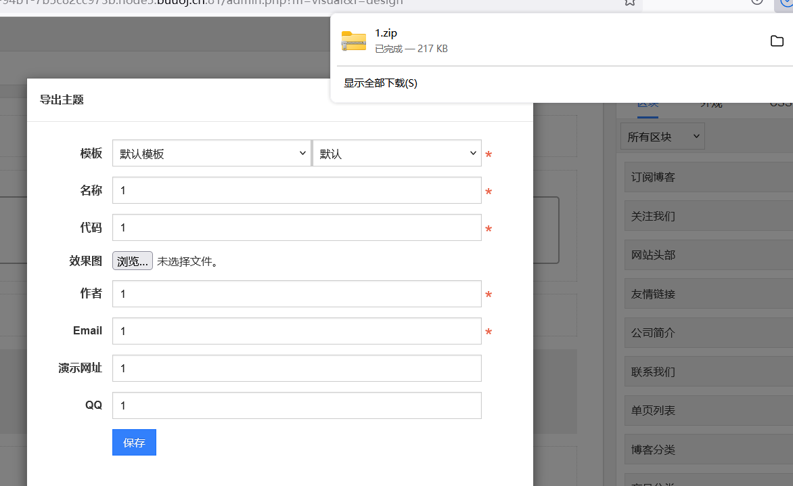Click the blue 保存 save button

pyautogui.click(x=134, y=443)
